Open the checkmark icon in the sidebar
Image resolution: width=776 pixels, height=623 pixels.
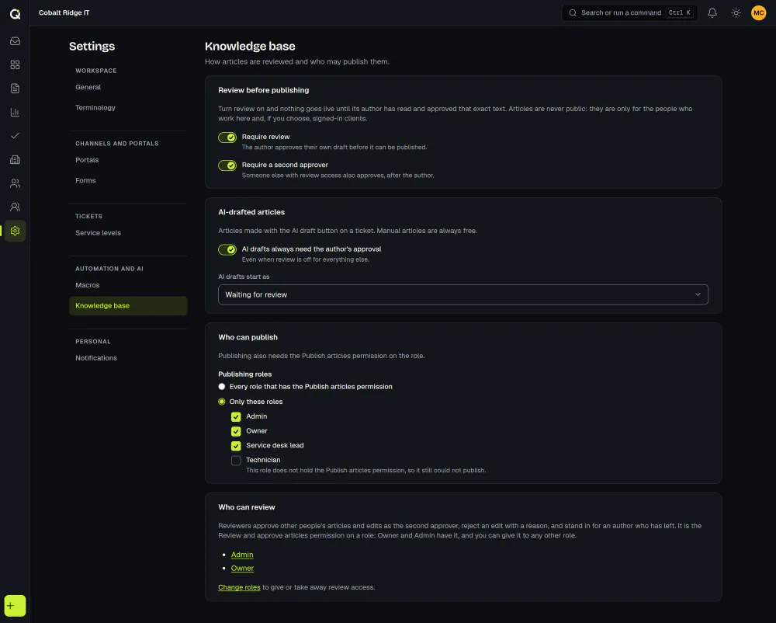pos(15,136)
